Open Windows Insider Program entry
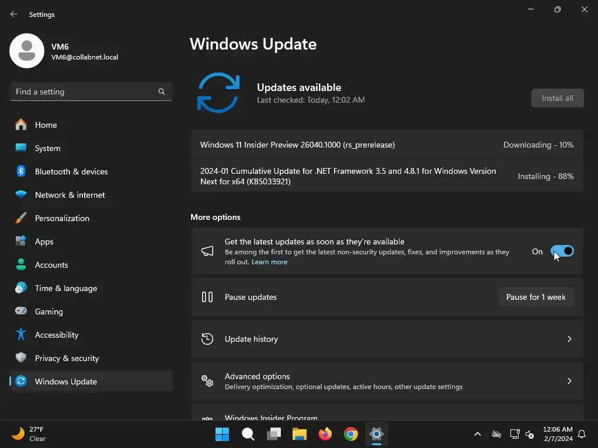This screenshot has height=448, width=598. [x=387, y=412]
